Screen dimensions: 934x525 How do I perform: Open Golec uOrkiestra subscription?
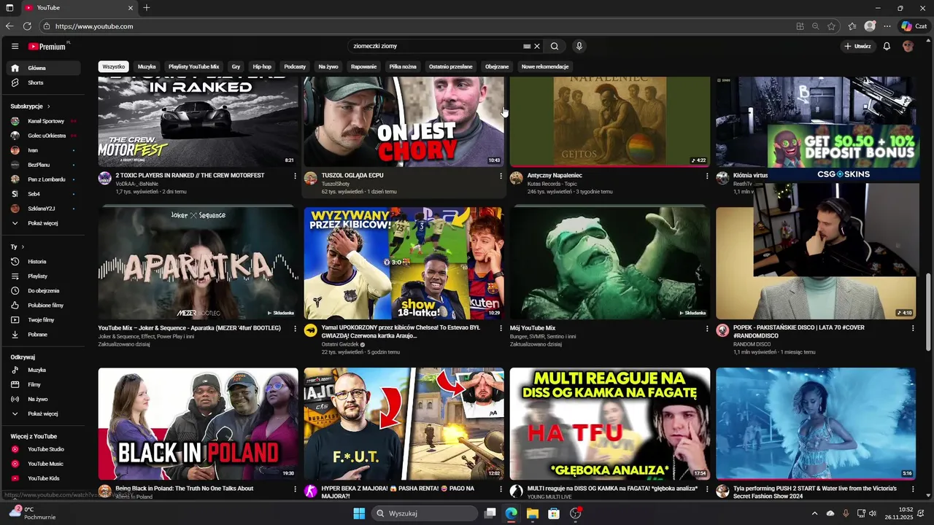pos(45,136)
